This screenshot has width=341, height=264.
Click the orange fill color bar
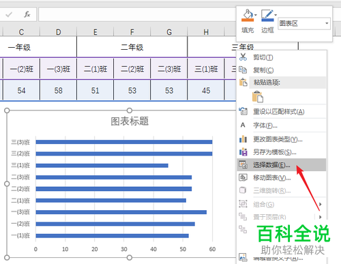click(x=248, y=20)
